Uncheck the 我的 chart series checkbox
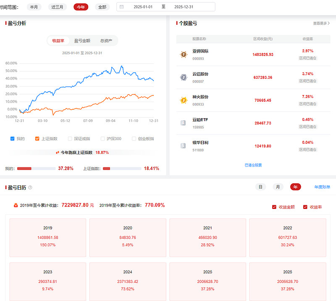The image size is (336, 301). (x=13, y=139)
